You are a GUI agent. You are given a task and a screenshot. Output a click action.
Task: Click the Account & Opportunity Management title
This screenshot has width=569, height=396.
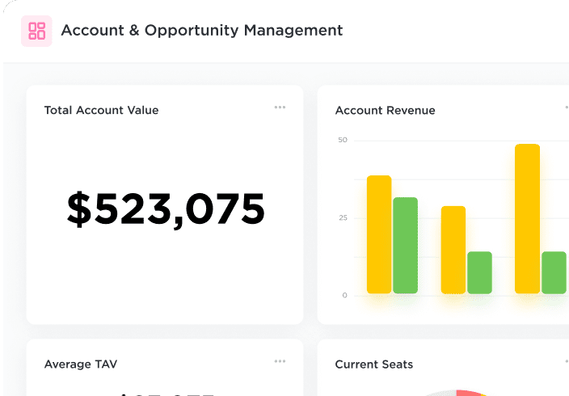(x=201, y=31)
